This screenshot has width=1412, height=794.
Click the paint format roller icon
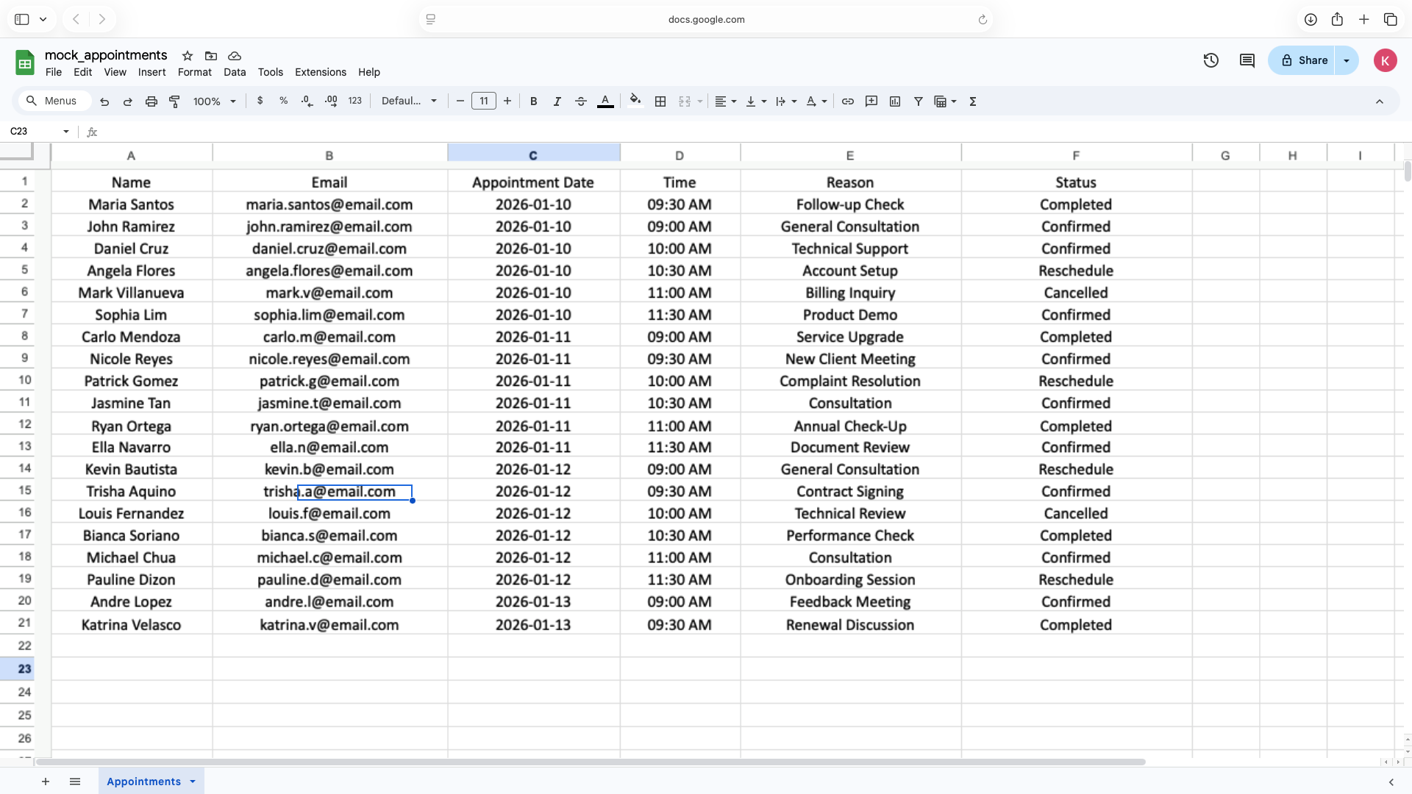coord(174,101)
